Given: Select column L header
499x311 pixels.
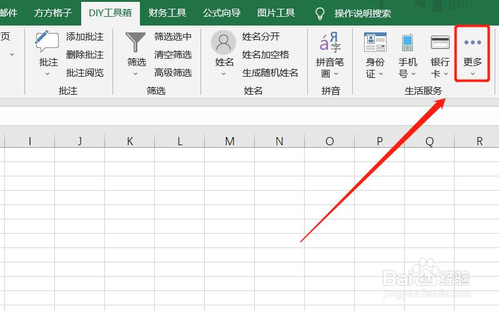Looking at the screenshot, I should click(x=179, y=141).
